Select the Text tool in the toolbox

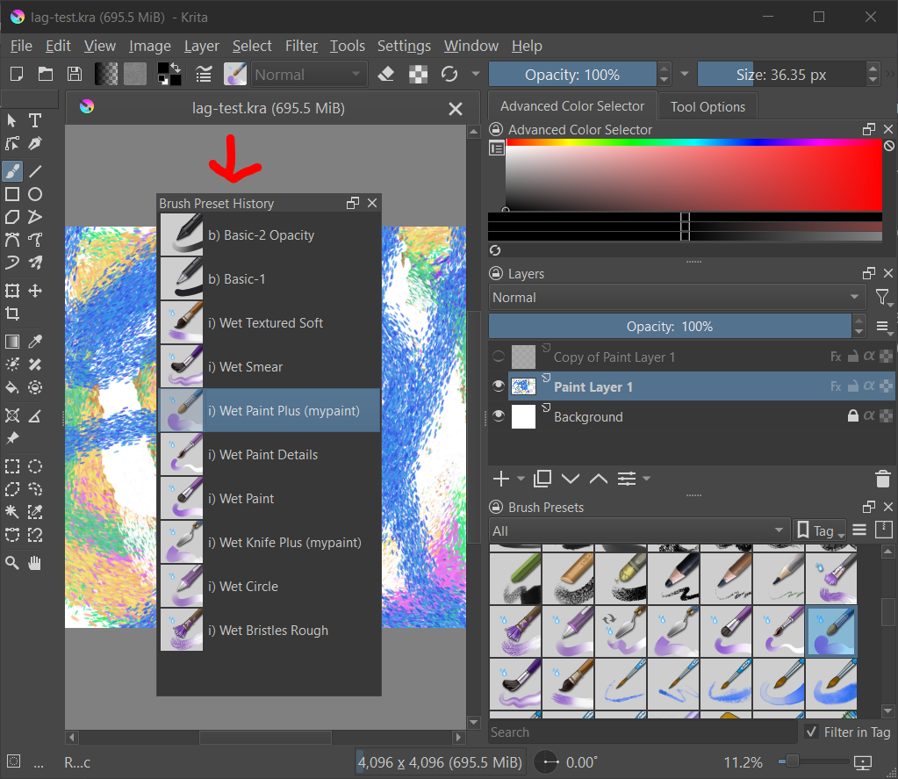pyautogui.click(x=35, y=120)
